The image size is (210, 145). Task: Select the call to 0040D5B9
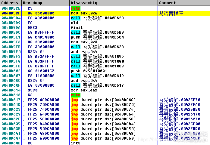click(97, 32)
